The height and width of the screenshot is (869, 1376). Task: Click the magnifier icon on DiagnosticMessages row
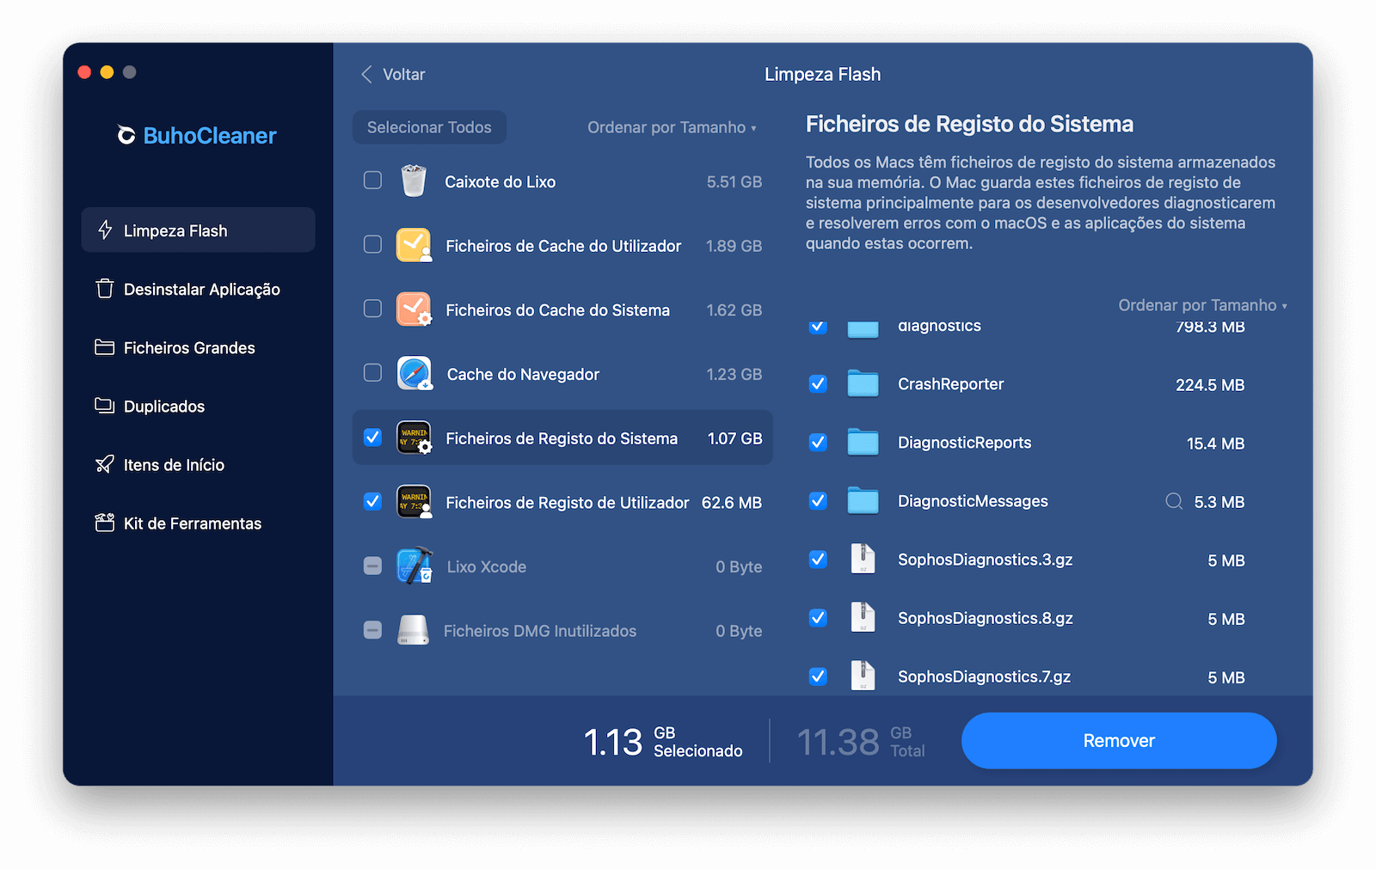[1174, 501]
